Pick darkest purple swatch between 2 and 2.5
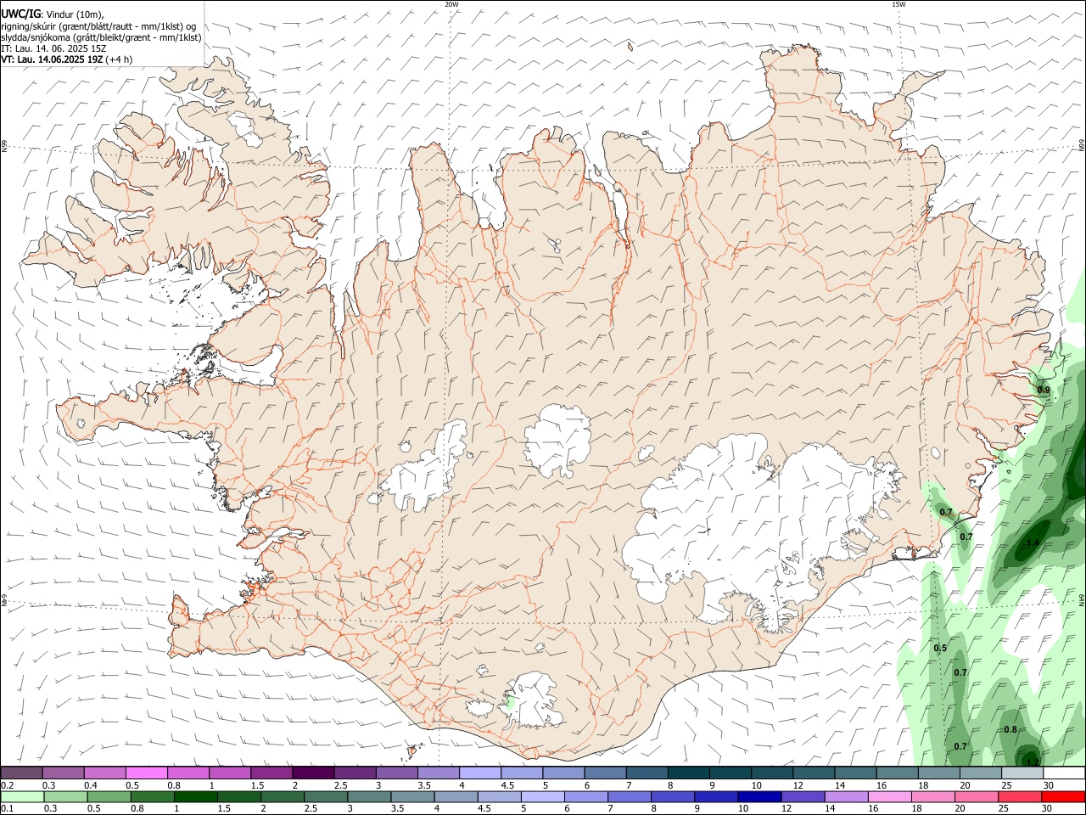This screenshot has width=1086, height=815. click(312, 773)
